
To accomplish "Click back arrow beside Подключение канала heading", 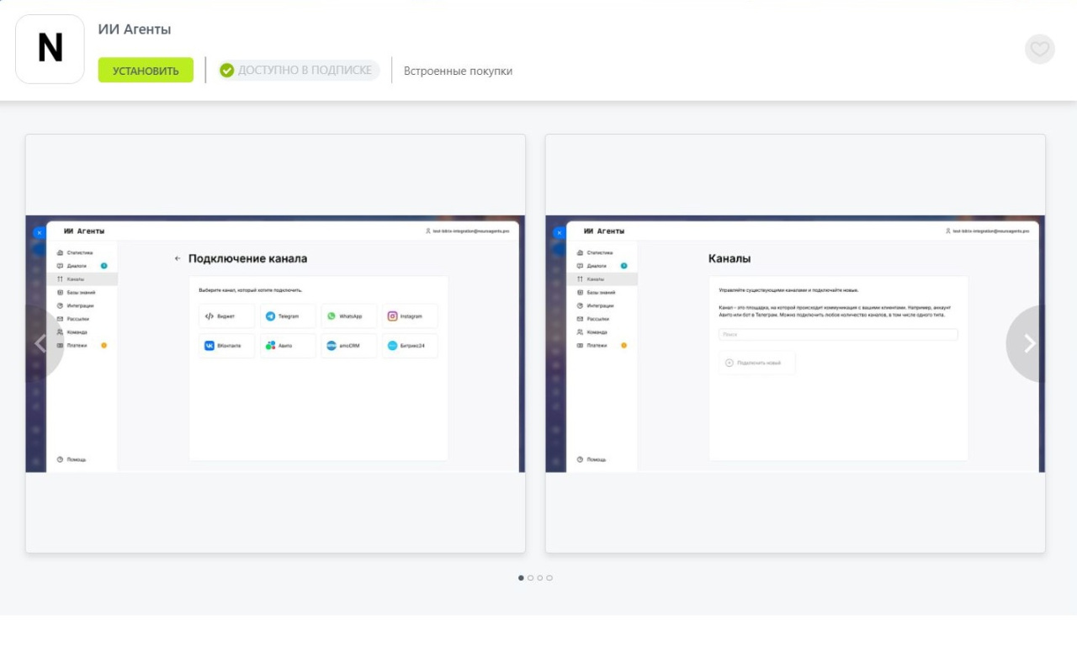I will pos(178,259).
